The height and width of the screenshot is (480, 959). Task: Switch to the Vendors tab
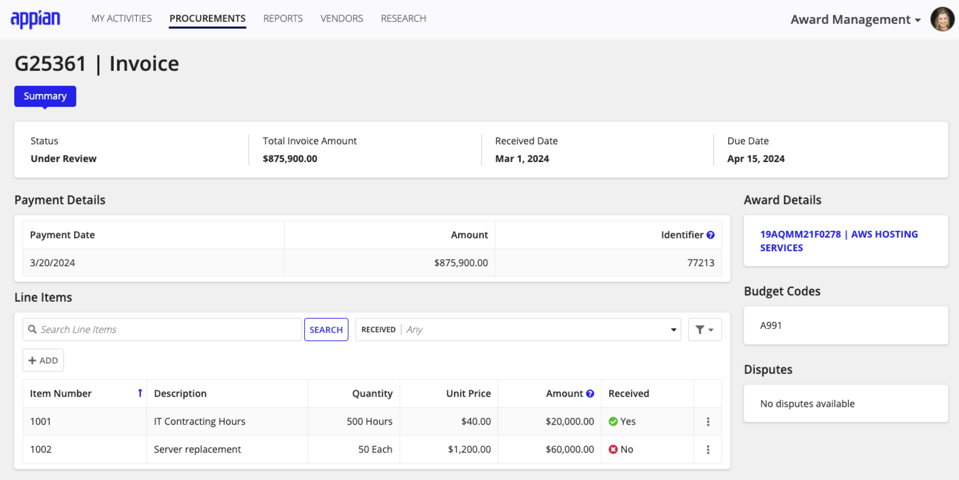click(341, 19)
